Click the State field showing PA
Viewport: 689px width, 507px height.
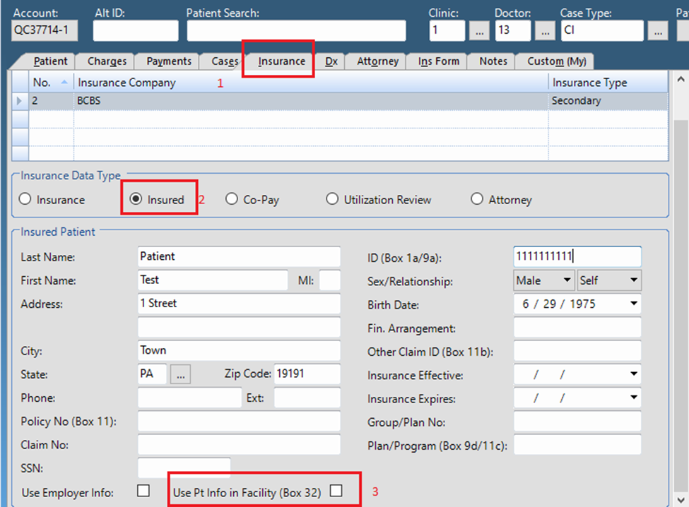152,374
